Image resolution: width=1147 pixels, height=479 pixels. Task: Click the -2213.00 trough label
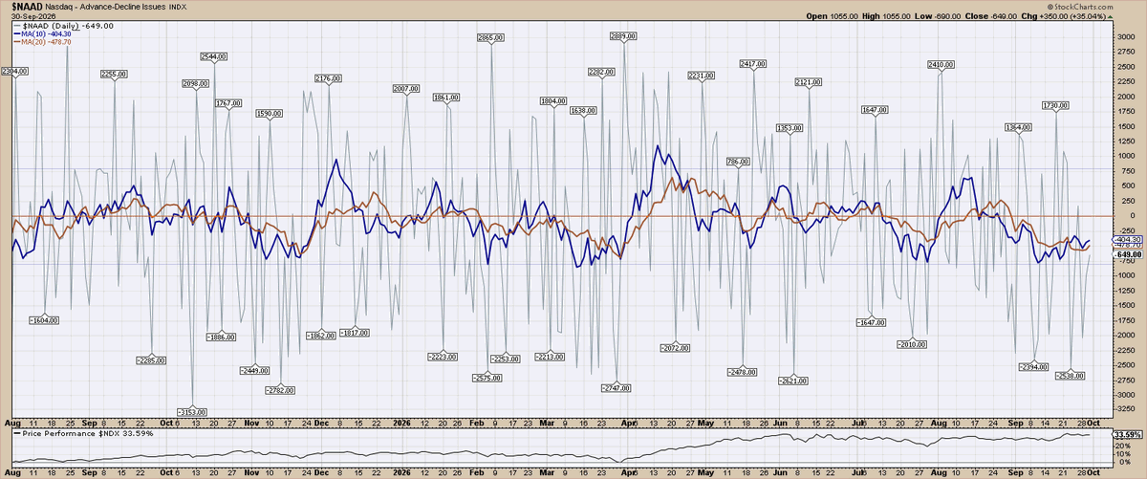(x=551, y=357)
